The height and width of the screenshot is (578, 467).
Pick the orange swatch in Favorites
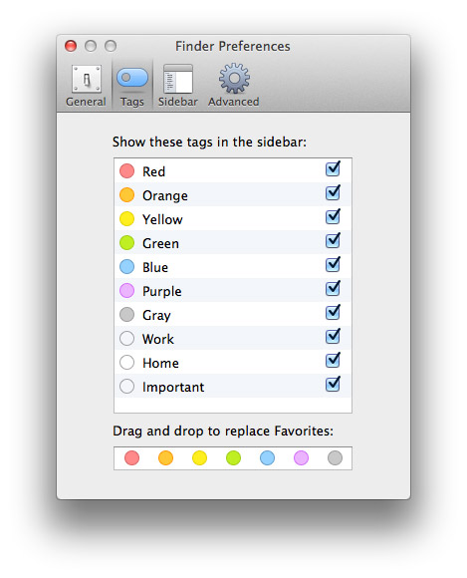[x=165, y=457]
